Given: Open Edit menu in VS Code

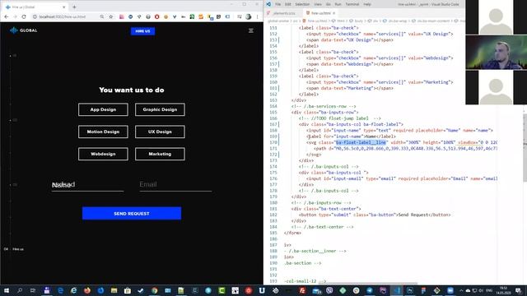Looking at the screenshot, I should pos(288,4).
